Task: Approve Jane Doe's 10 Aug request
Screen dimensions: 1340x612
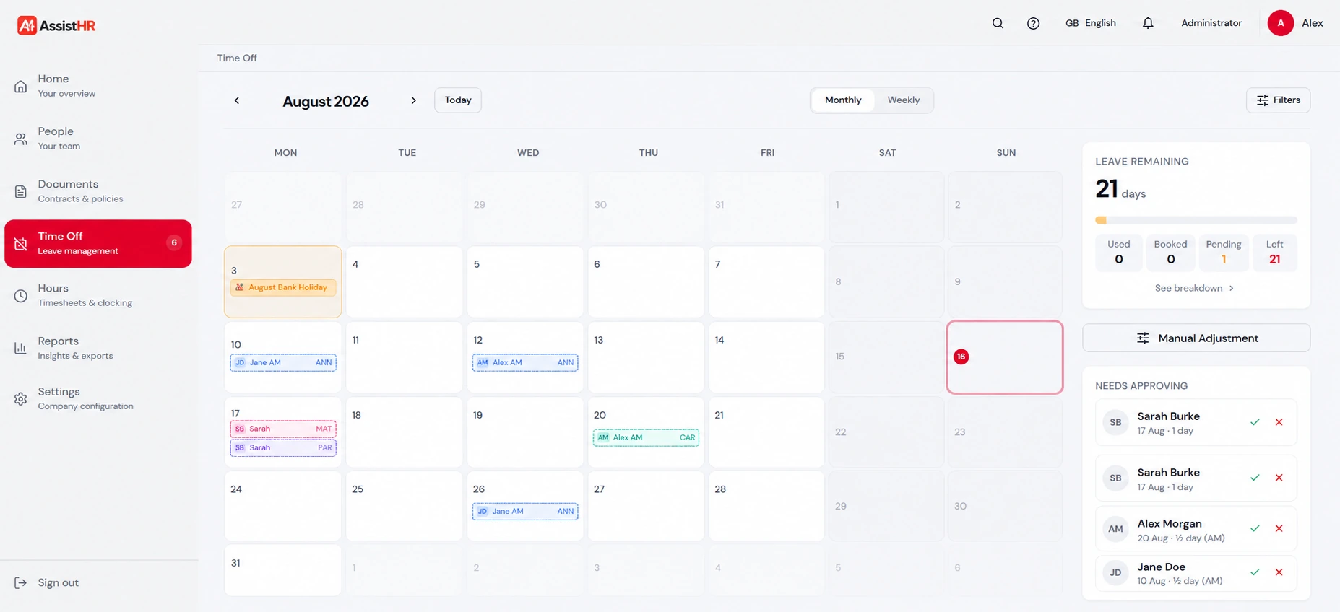Action: pyautogui.click(x=1255, y=572)
